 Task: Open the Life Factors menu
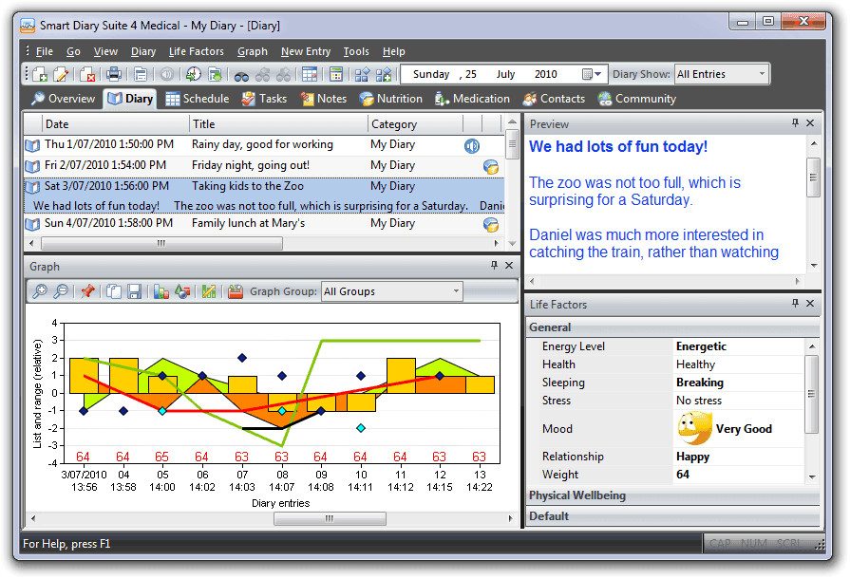click(x=196, y=51)
